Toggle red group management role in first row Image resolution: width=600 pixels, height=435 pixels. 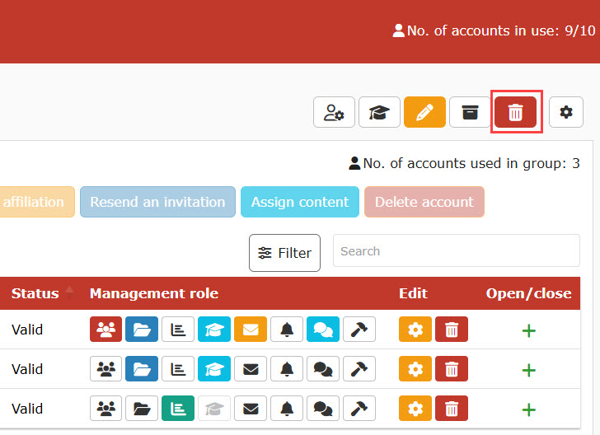pyautogui.click(x=105, y=330)
